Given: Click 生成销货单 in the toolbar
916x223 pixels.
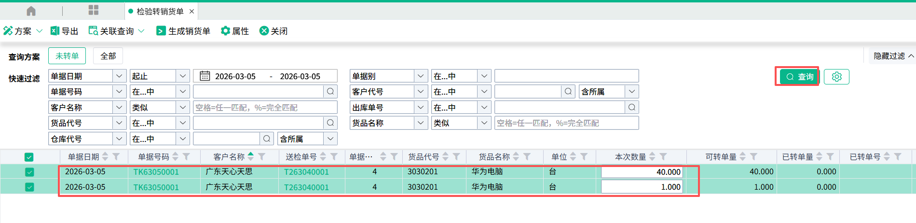Looking at the screenshot, I should tap(183, 31).
